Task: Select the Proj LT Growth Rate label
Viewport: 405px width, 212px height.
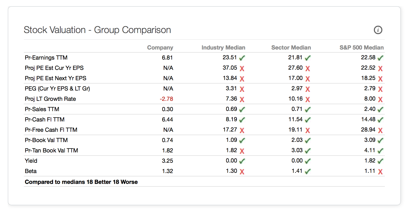Action: click(50, 99)
